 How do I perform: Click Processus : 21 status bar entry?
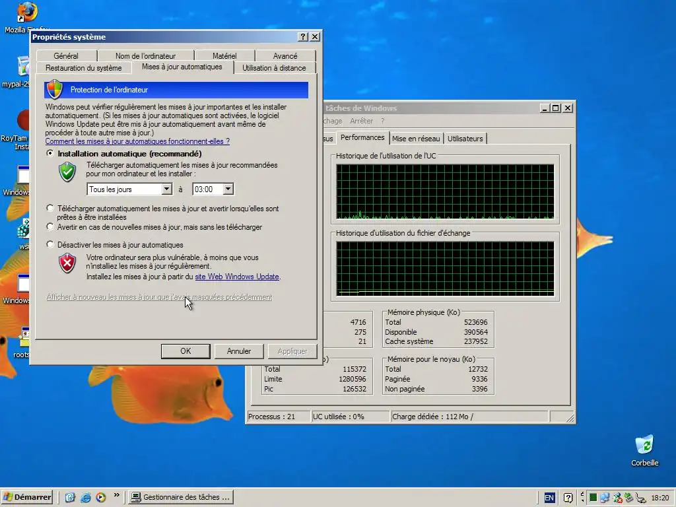pyautogui.click(x=279, y=417)
